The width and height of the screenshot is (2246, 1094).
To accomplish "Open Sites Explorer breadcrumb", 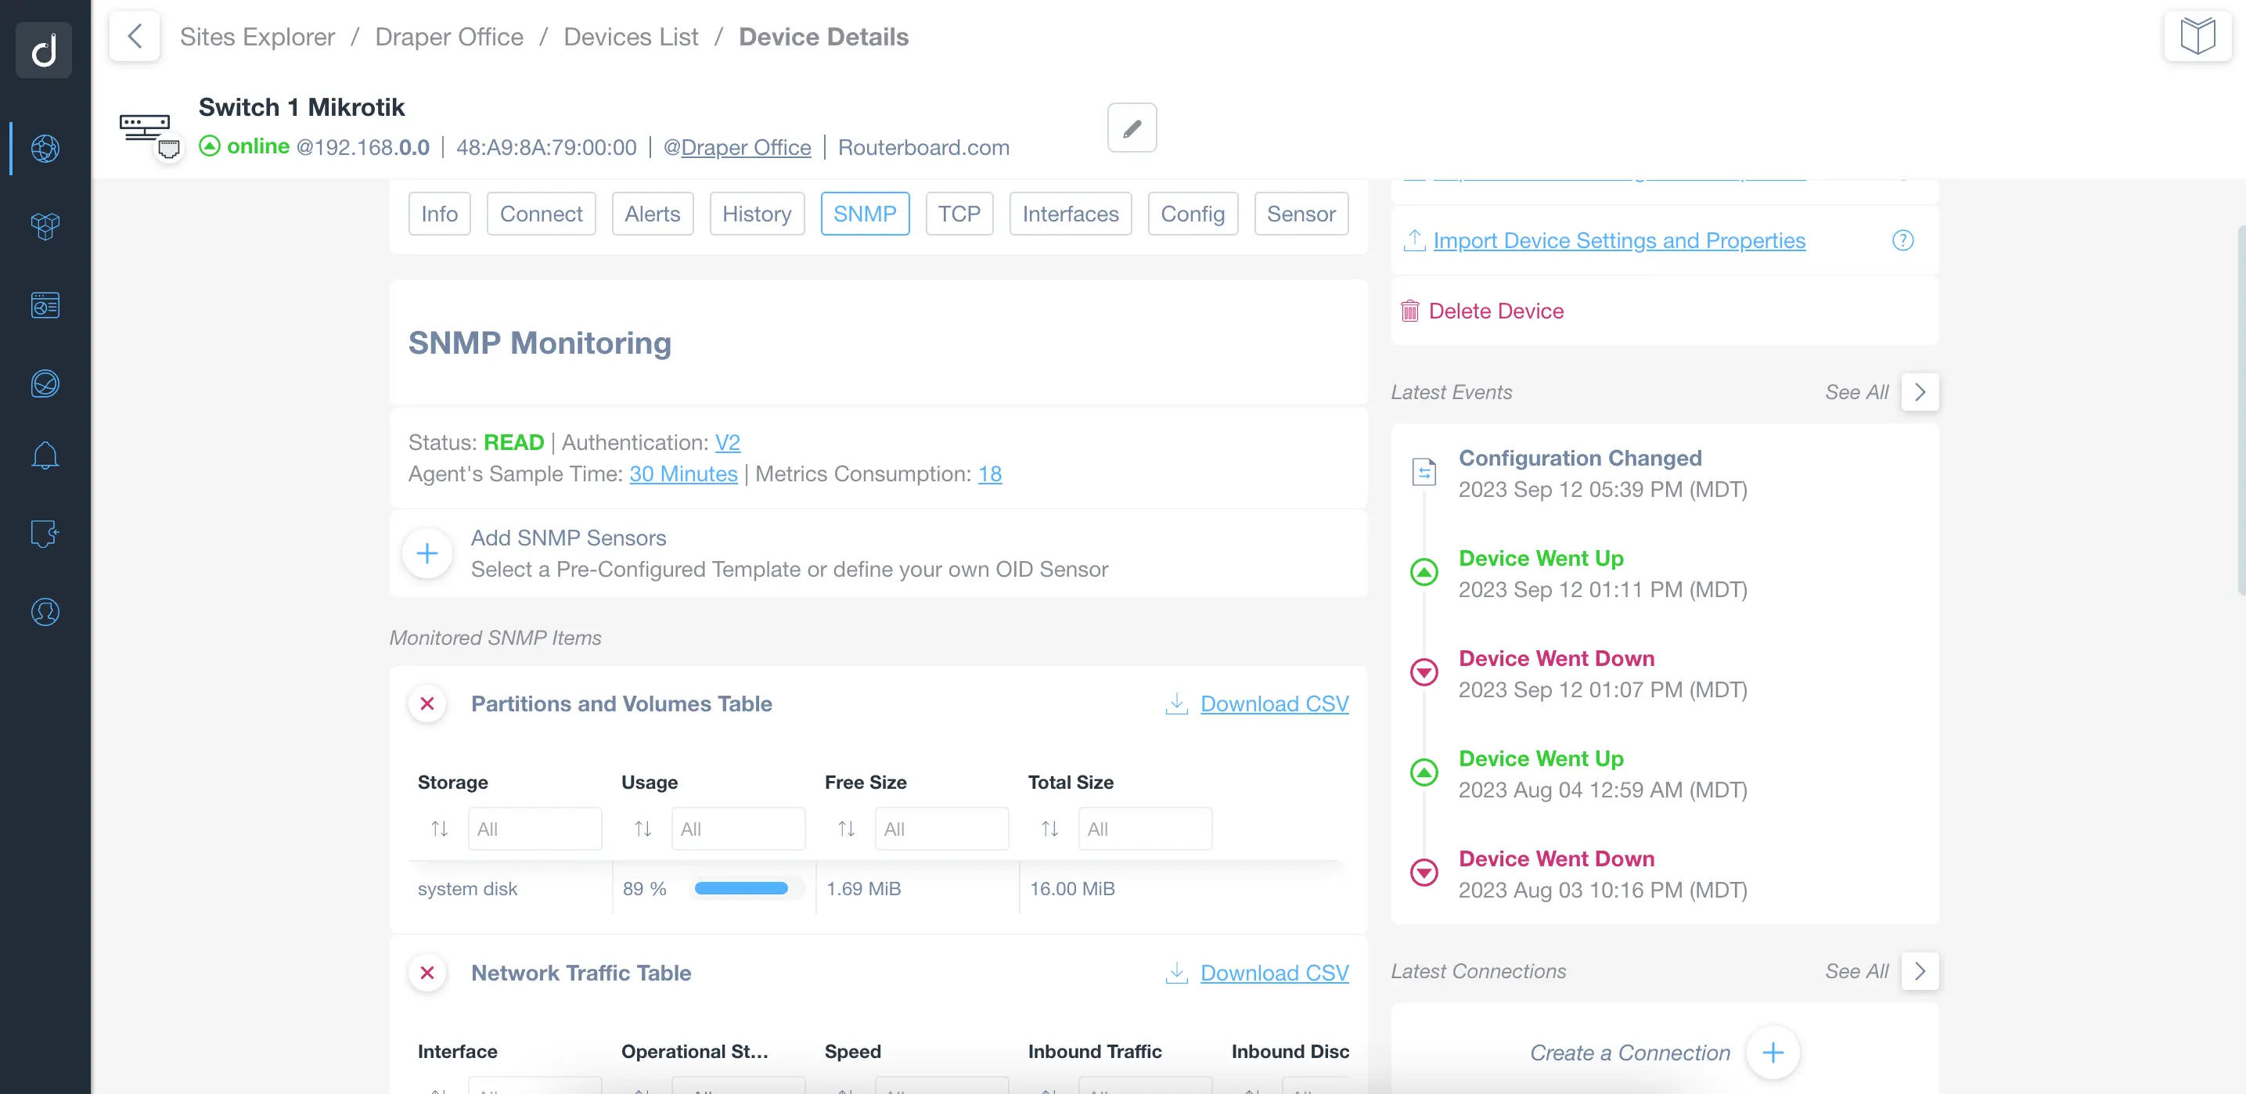I will 257,37.
